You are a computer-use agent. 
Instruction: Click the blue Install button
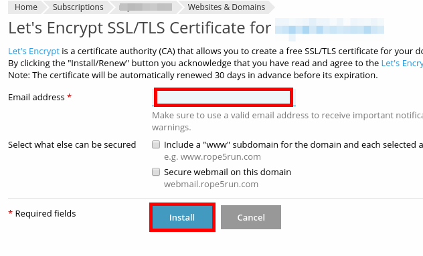pyautogui.click(x=182, y=217)
